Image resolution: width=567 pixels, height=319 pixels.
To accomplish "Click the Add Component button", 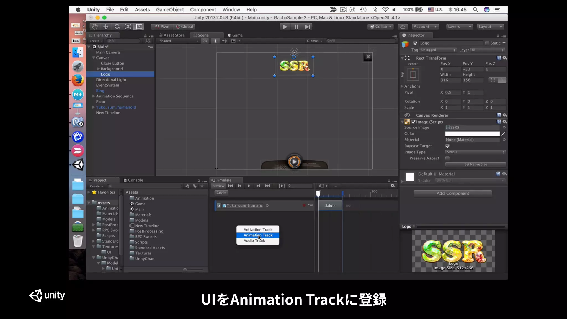I will [453, 193].
